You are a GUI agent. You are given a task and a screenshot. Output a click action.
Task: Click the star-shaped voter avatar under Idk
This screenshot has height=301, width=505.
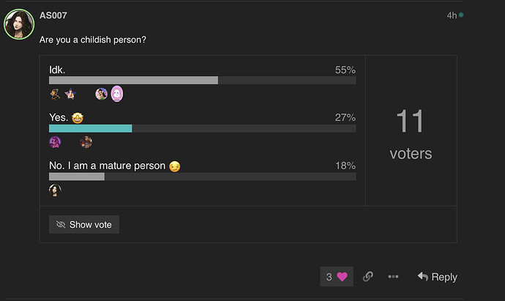[70, 94]
